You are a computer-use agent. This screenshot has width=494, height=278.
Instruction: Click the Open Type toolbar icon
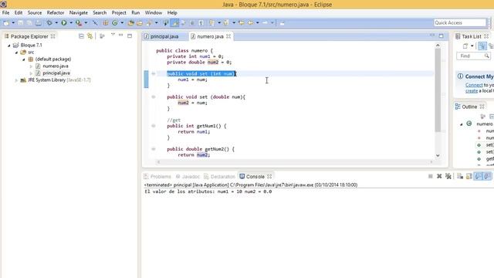coord(130,22)
